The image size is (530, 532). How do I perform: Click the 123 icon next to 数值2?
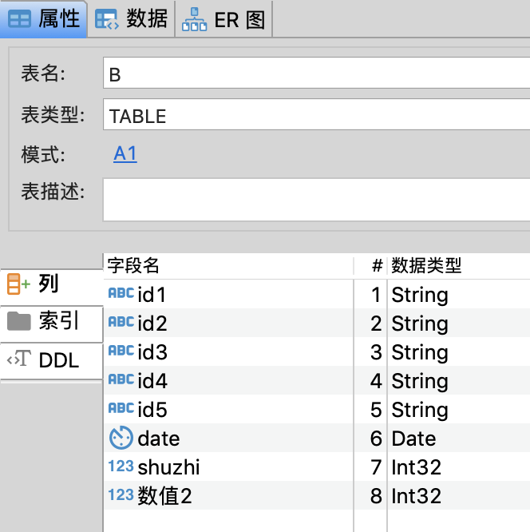coord(121,495)
